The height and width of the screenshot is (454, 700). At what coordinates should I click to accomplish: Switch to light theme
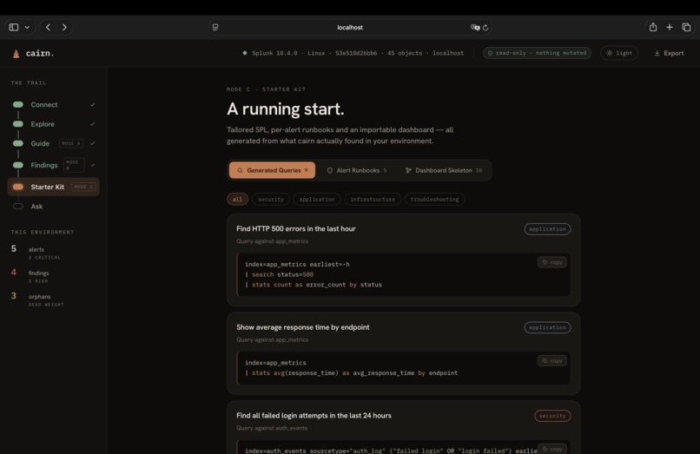[619, 53]
